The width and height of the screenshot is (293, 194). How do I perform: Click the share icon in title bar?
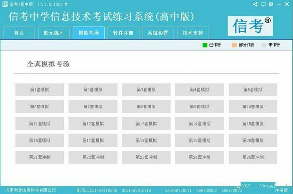click(x=255, y=4)
